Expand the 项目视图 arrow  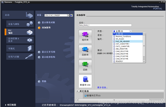click(x=6, y=105)
